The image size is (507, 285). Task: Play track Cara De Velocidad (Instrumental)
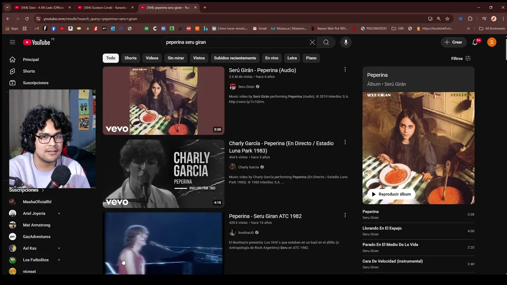pos(418,264)
